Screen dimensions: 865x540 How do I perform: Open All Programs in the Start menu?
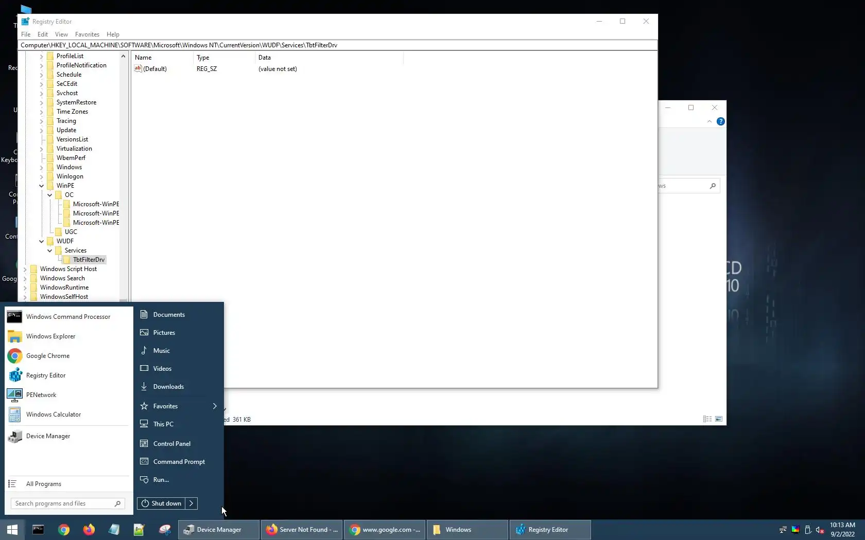pos(68,484)
